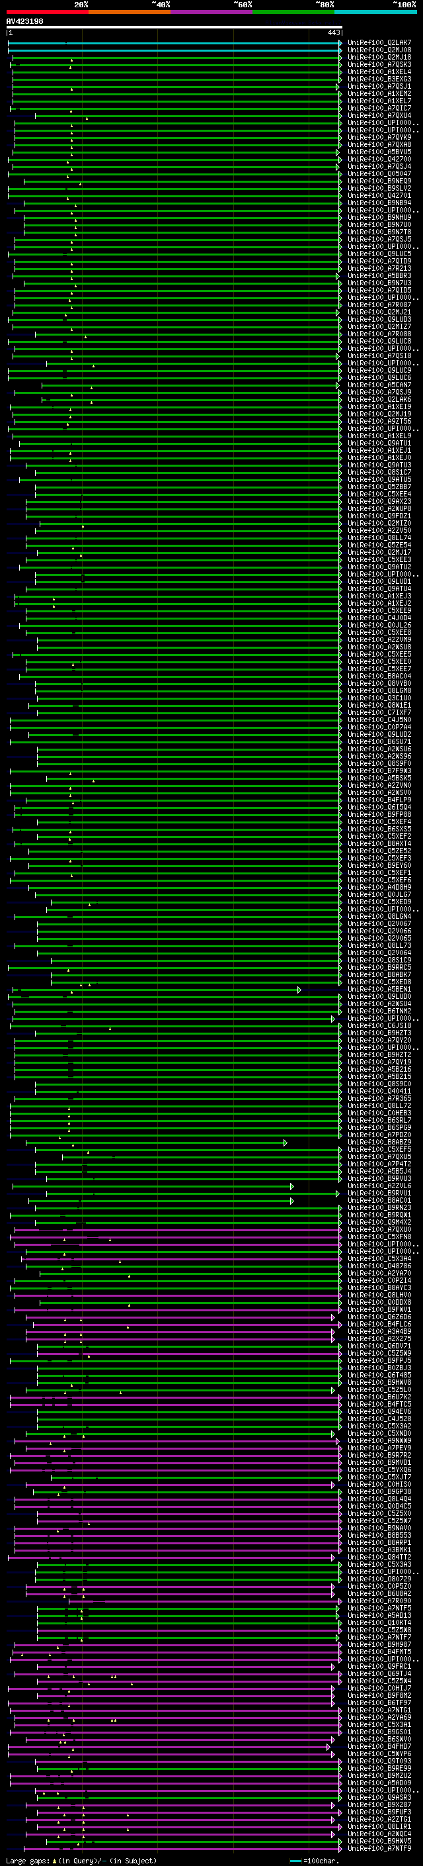423x1866 pixels.
Task: Click the UniRef100_A5BEN1 label
Action: (x=379, y=989)
